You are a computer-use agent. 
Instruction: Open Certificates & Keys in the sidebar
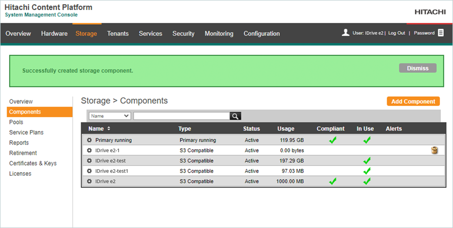pyautogui.click(x=33, y=163)
